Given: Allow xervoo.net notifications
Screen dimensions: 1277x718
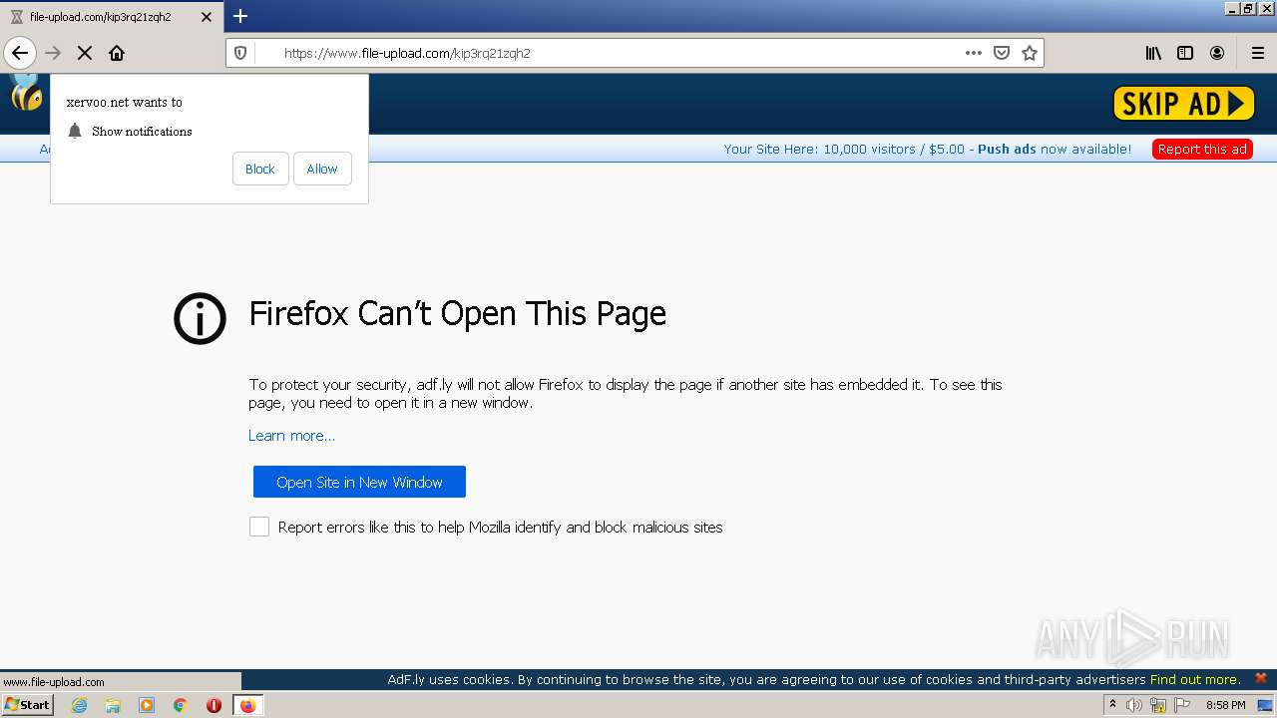Looking at the screenshot, I should point(322,169).
